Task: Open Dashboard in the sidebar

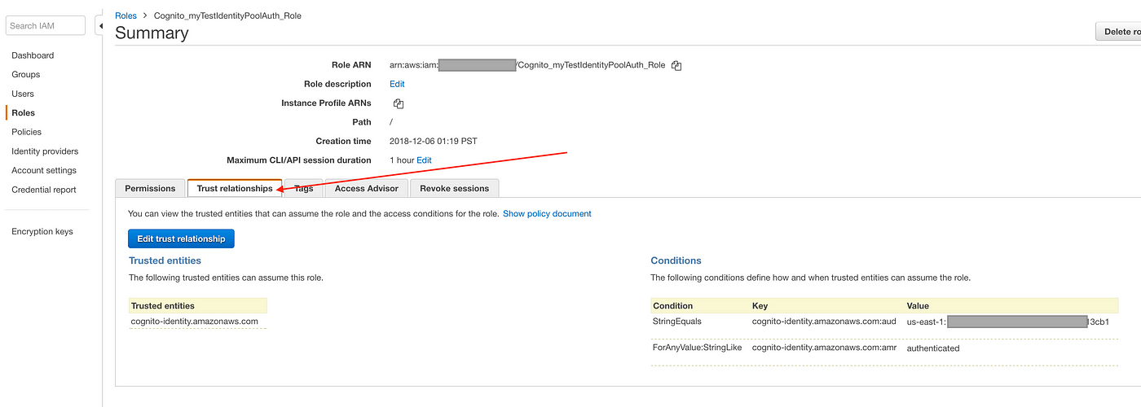Action: (x=33, y=55)
